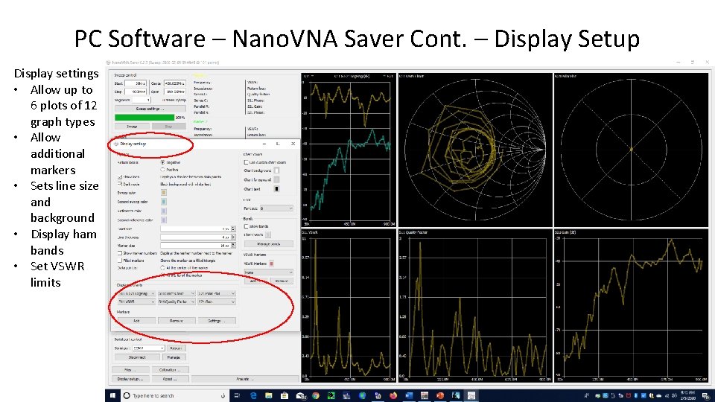Enable Show marker numbers checkbox

point(120,253)
